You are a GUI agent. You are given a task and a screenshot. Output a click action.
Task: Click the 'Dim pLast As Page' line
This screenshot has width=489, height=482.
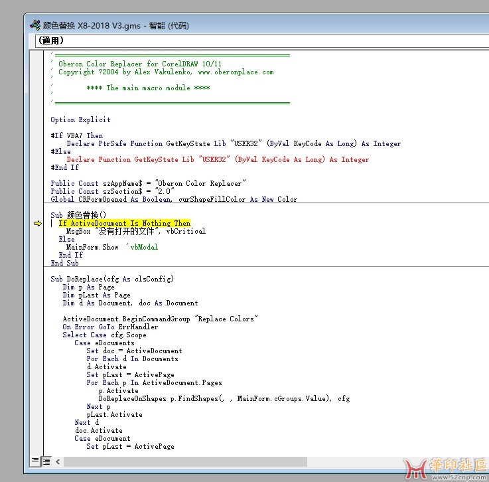(96, 295)
